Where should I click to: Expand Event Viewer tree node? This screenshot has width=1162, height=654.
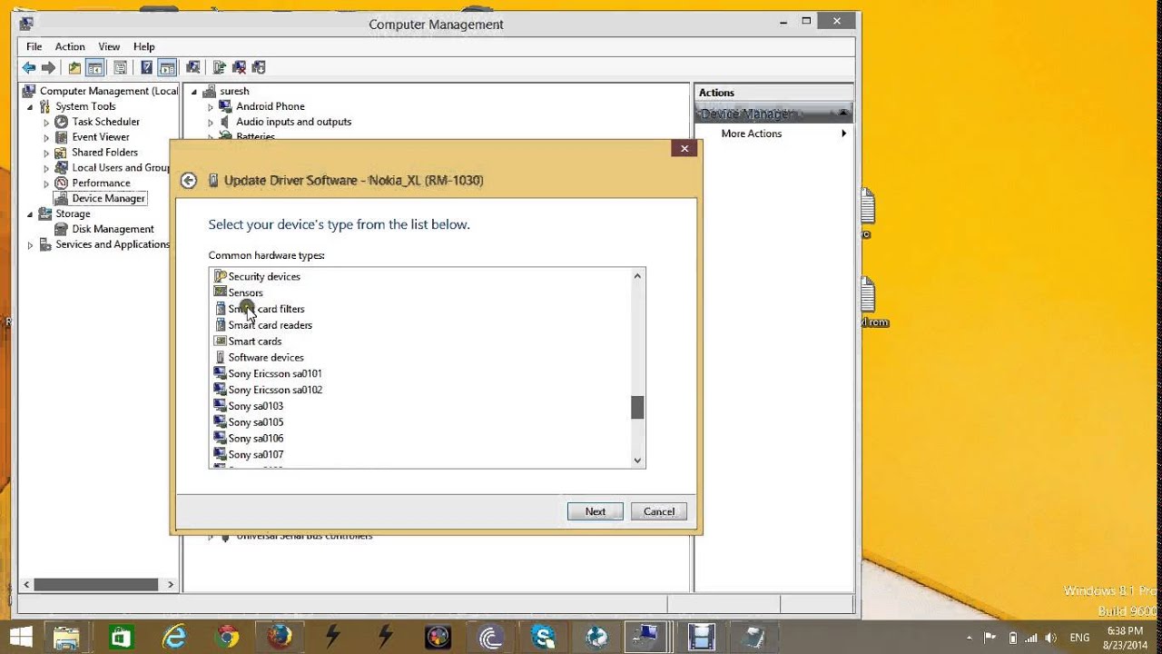pos(46,137)
